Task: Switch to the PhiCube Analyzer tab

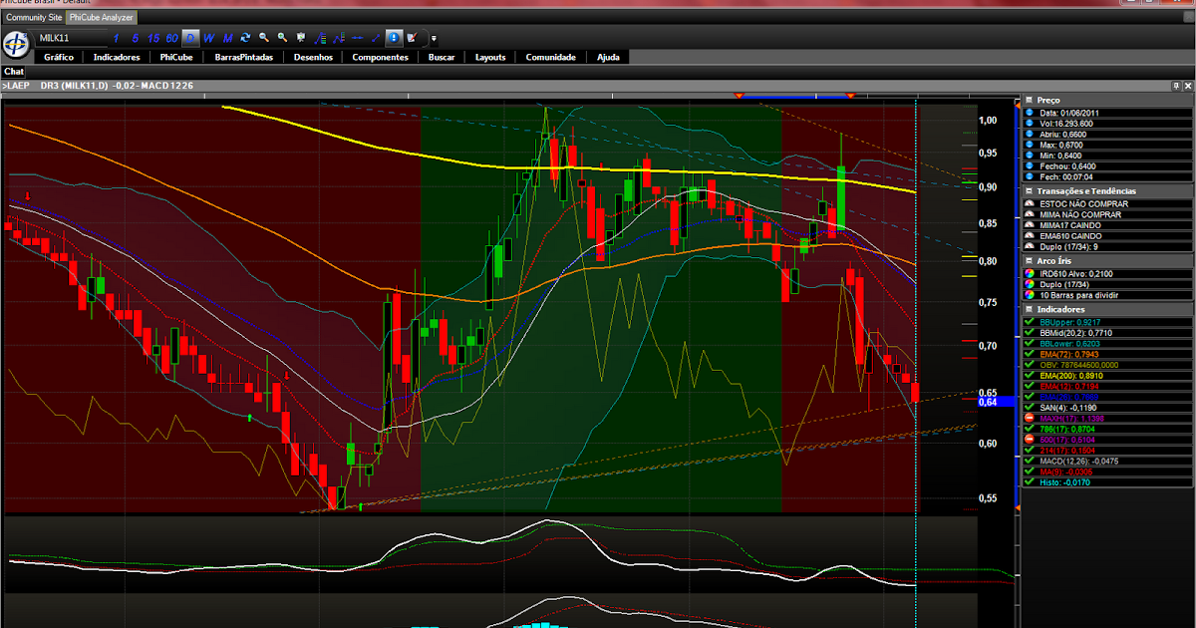Action: (x=103, y=17)
